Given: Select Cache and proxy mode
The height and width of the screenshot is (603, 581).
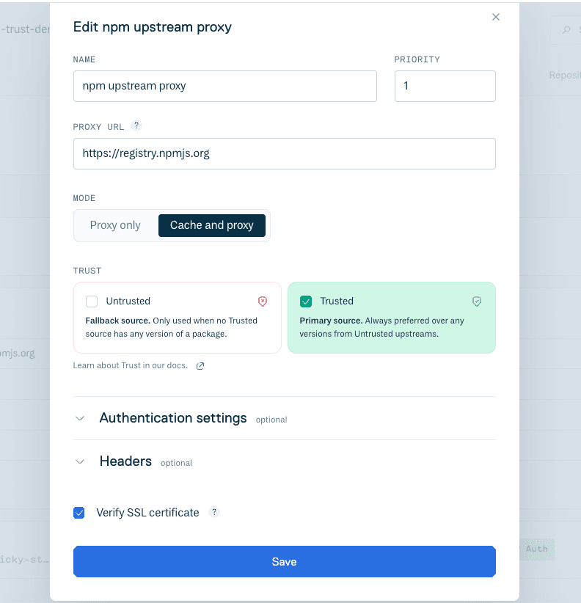Looking at the screenshot, I should (212, 225).
